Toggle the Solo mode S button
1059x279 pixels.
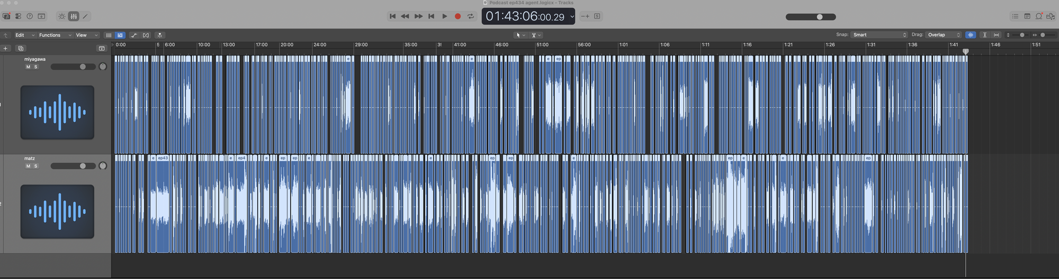tap(597, 16)
